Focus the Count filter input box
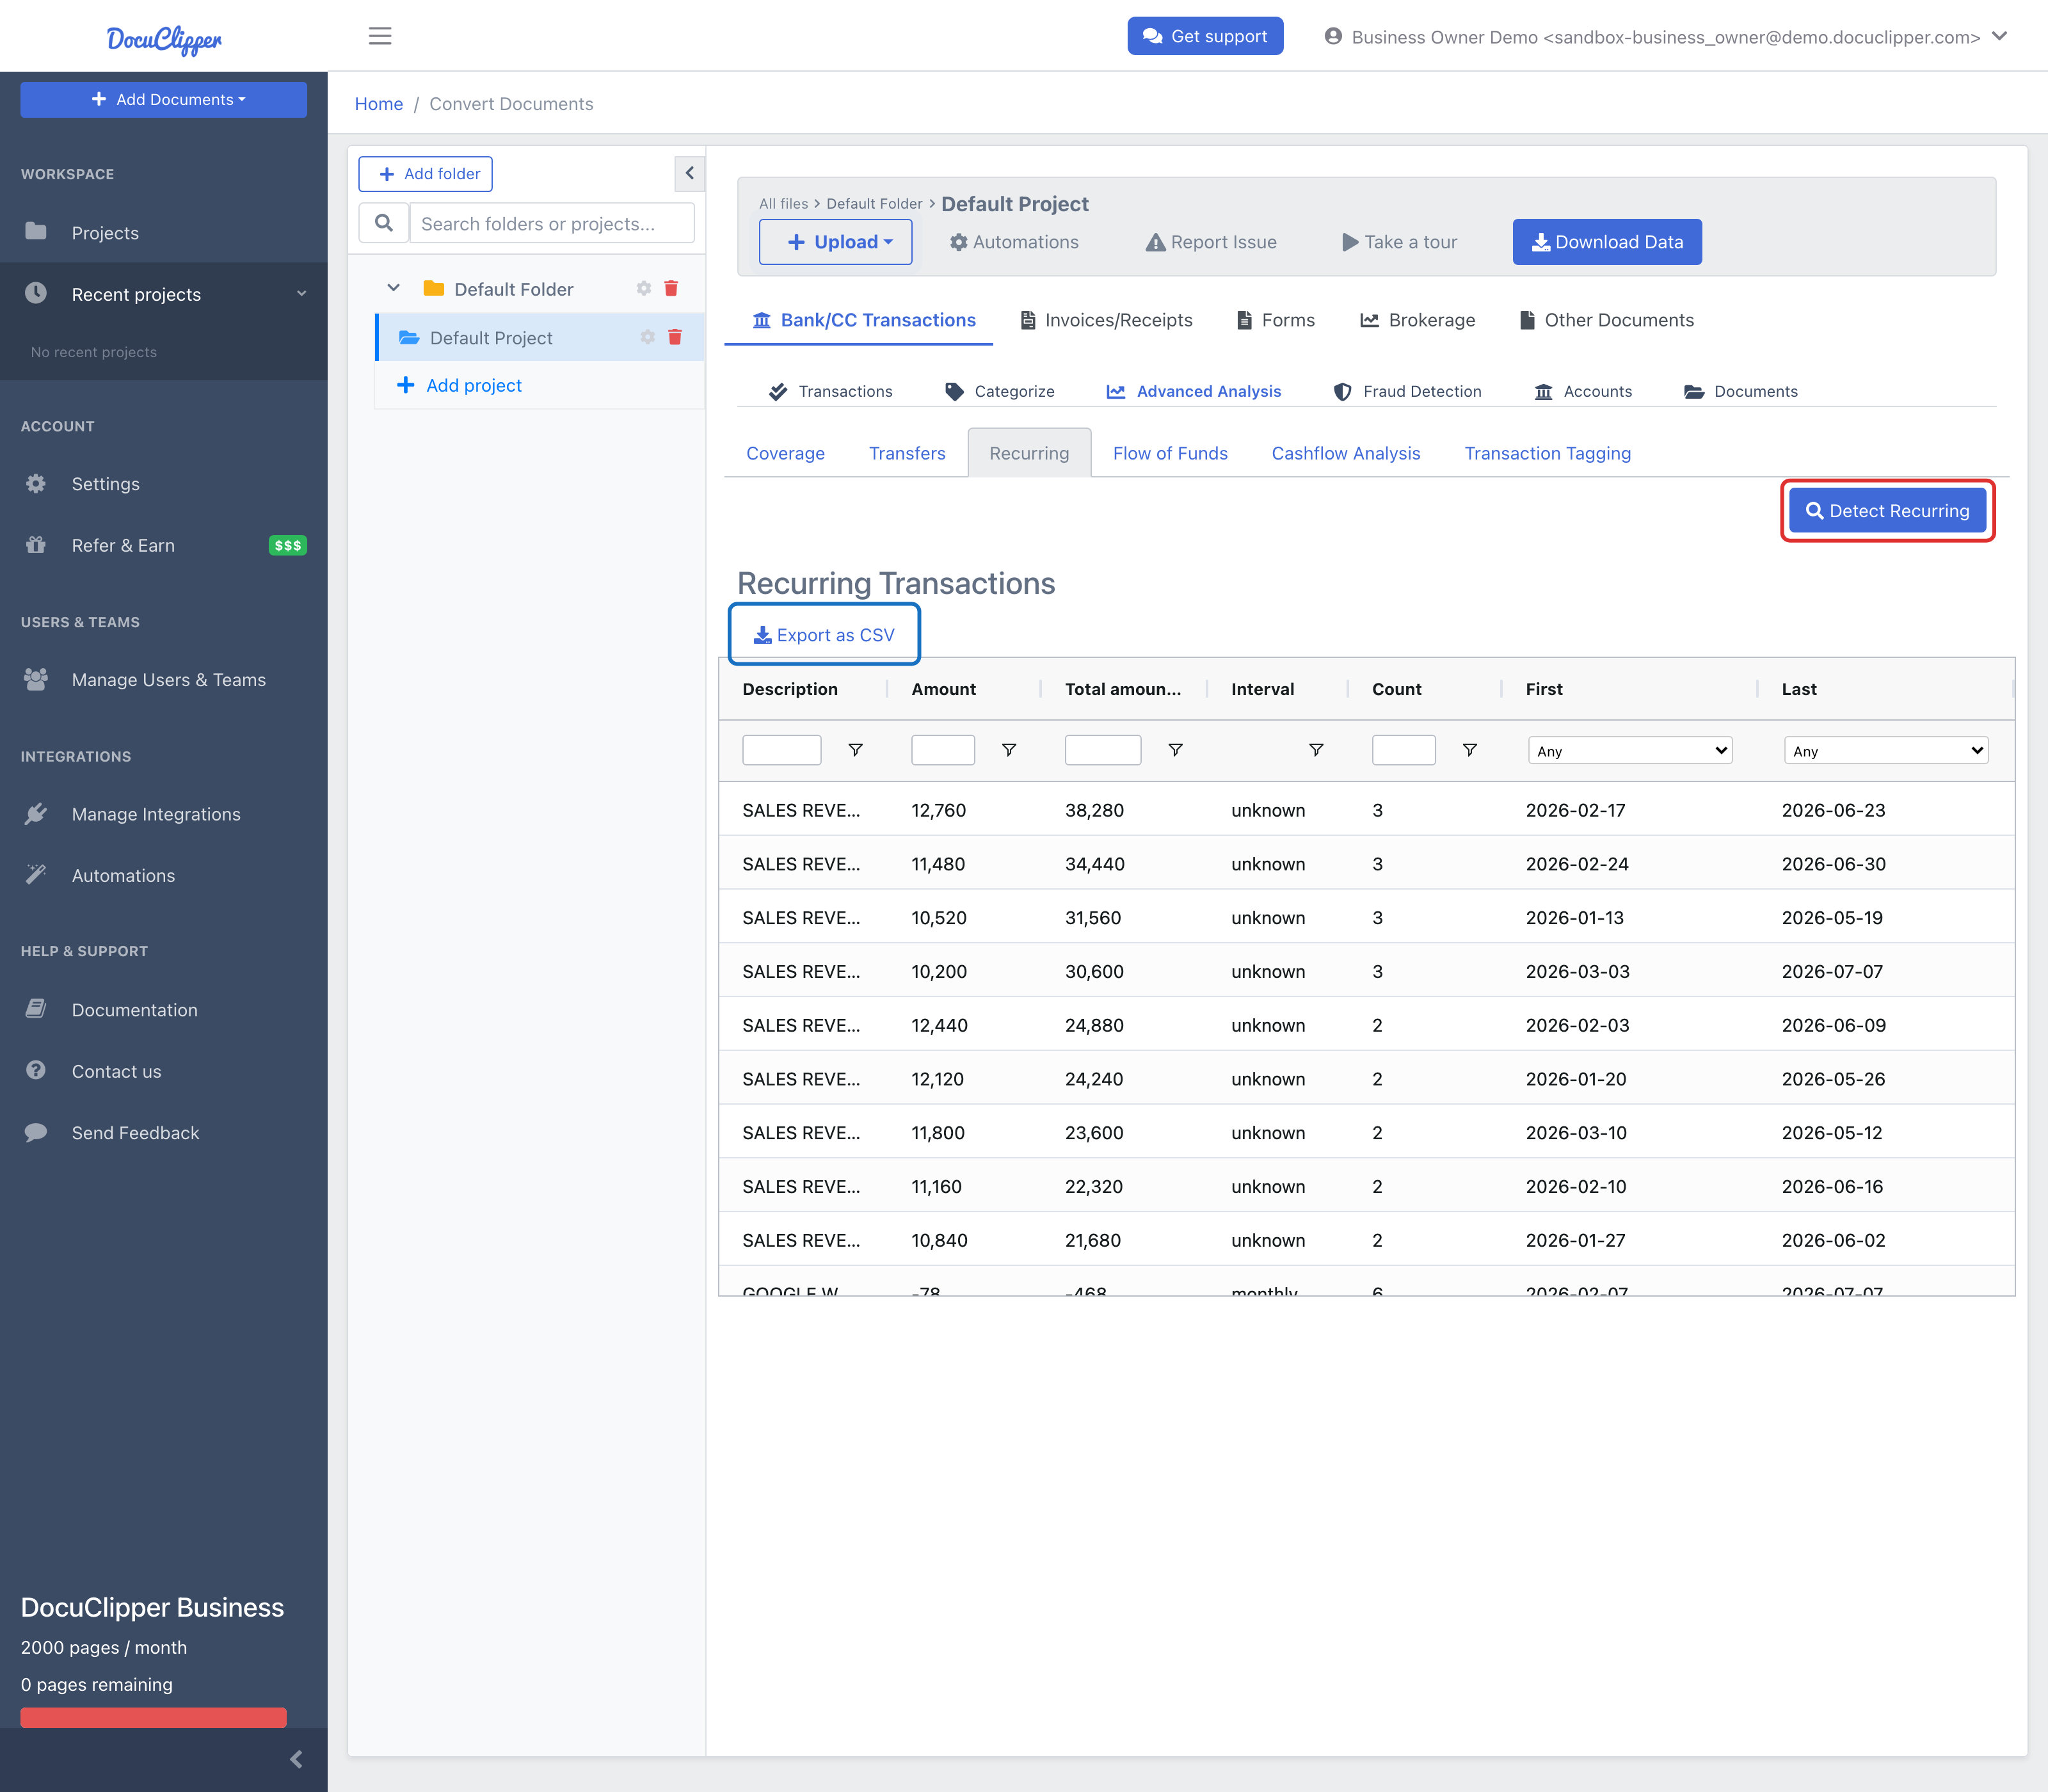2048x1792 pixels. tap(1404, 750)
